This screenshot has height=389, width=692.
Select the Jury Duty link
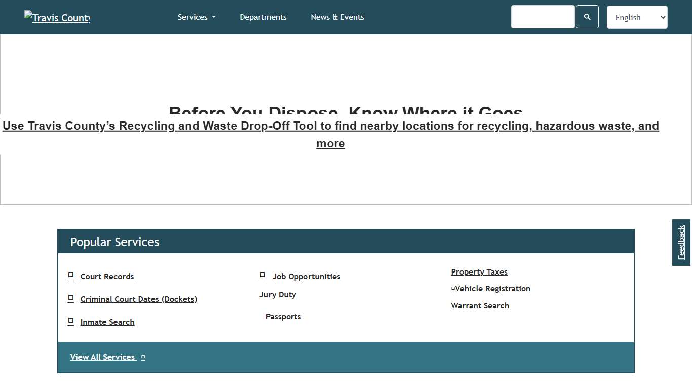[278, 294]
